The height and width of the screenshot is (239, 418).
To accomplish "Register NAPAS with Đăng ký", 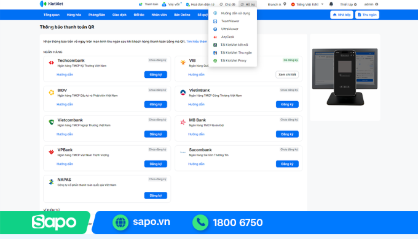I will (156, 195).
